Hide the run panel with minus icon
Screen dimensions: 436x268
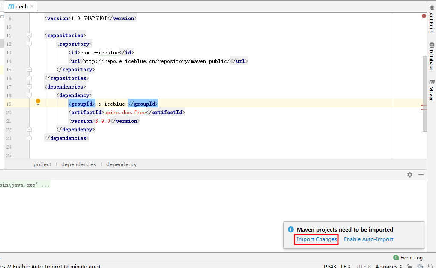421,175
